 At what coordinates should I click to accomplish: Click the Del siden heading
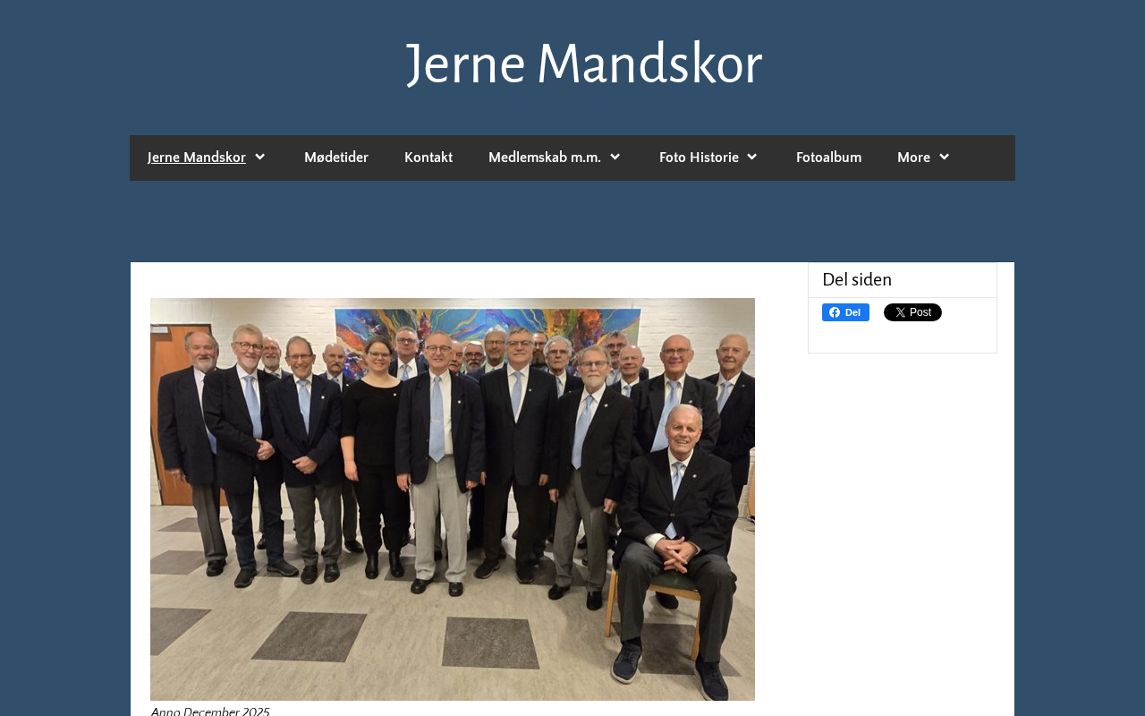[x=857, y=279]
